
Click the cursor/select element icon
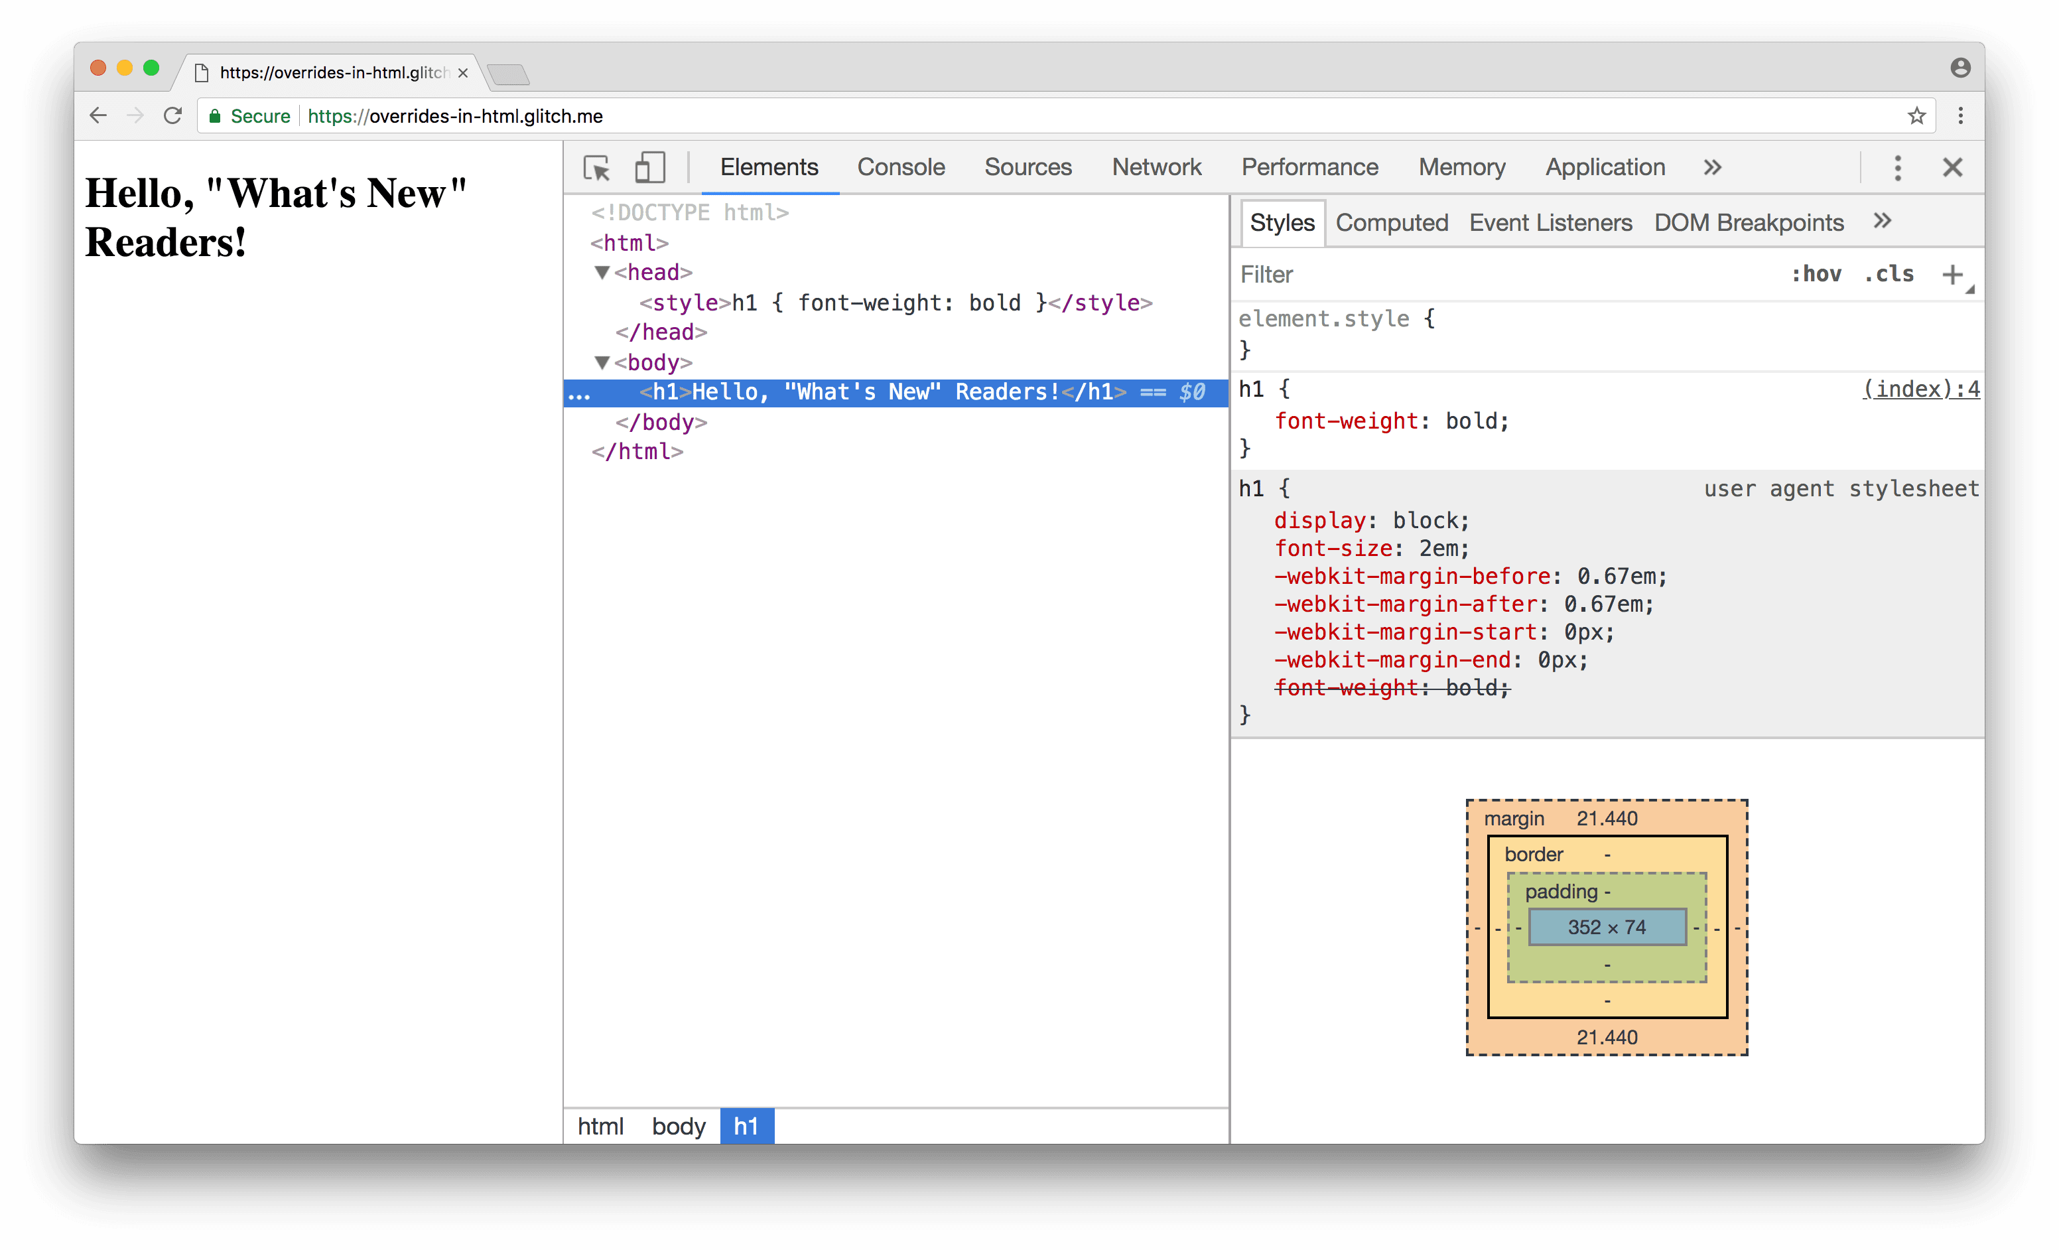594,166
